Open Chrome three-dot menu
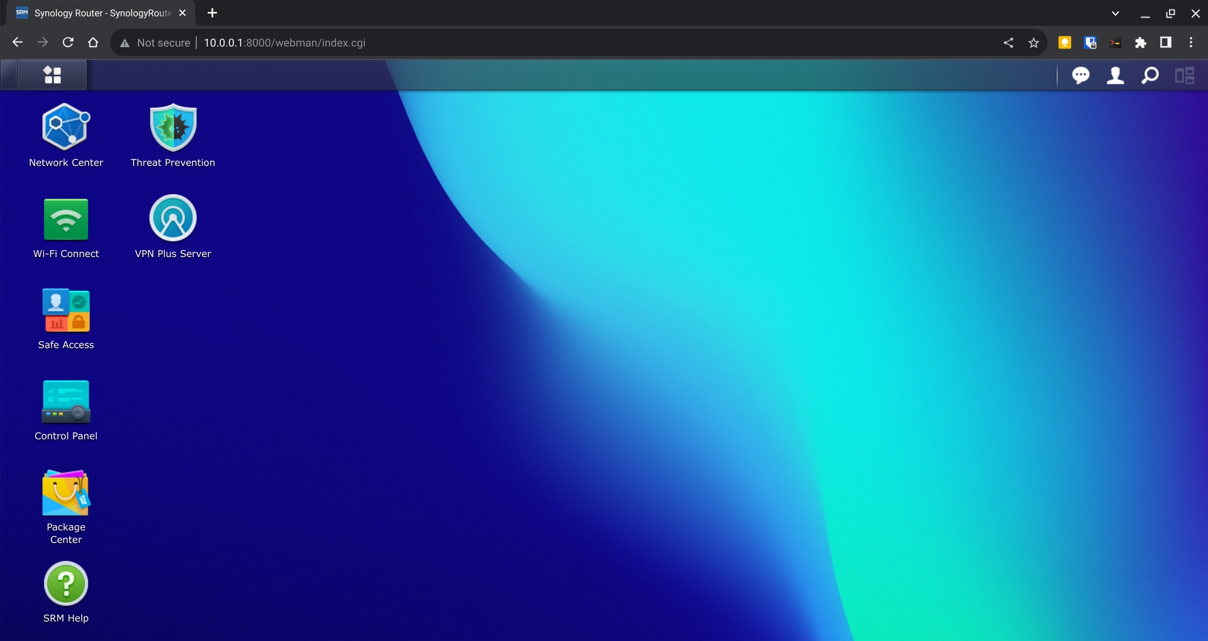 coord(1191,43)
